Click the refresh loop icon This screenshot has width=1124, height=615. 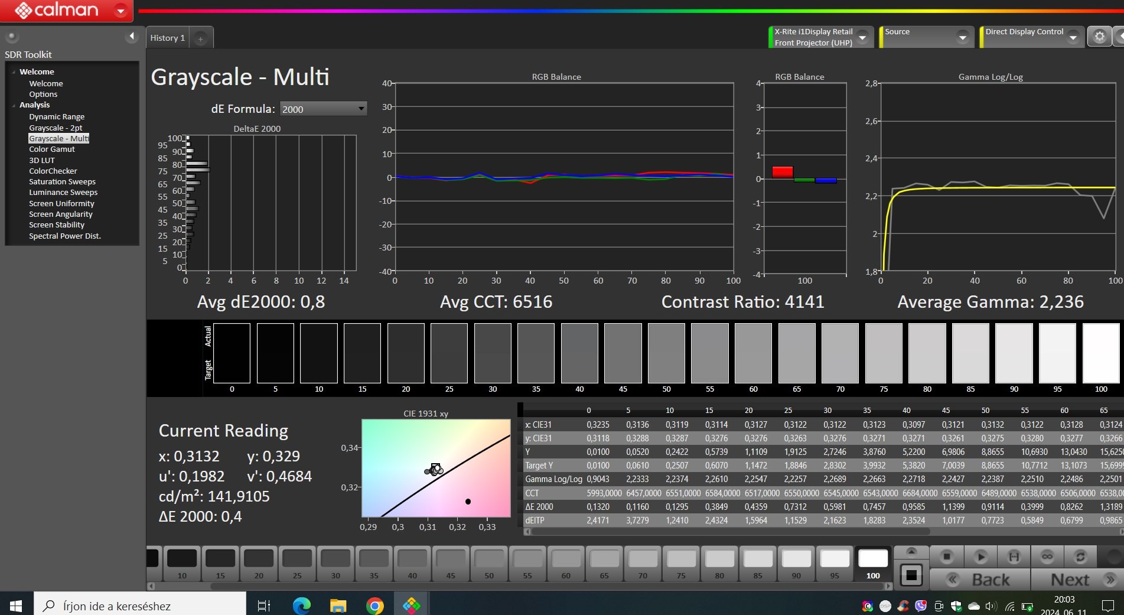pos(1080,557)
